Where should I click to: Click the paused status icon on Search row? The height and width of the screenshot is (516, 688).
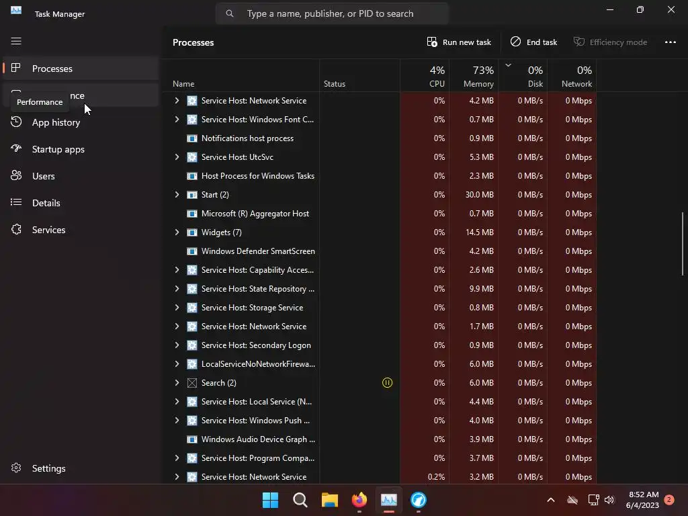tap(387, 382)
